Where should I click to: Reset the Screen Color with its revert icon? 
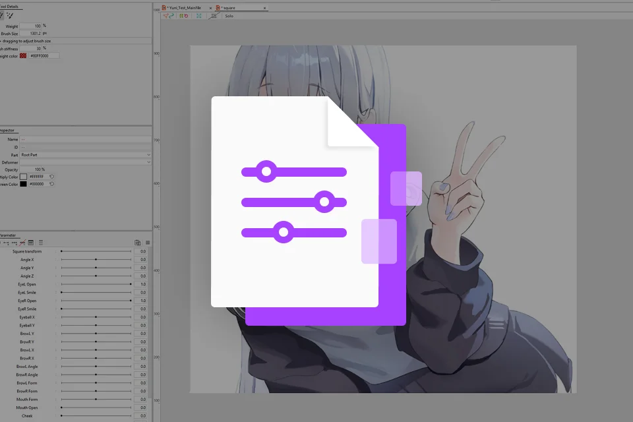click(51, 184)
